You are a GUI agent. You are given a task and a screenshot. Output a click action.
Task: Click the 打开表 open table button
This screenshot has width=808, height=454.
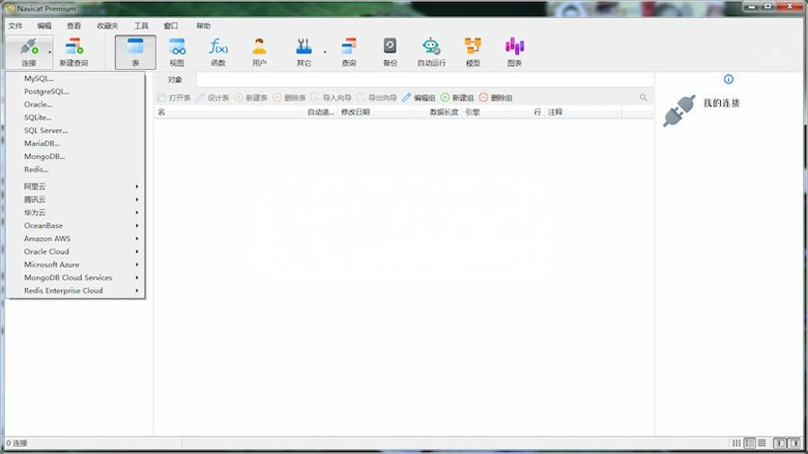click(174, 97)
